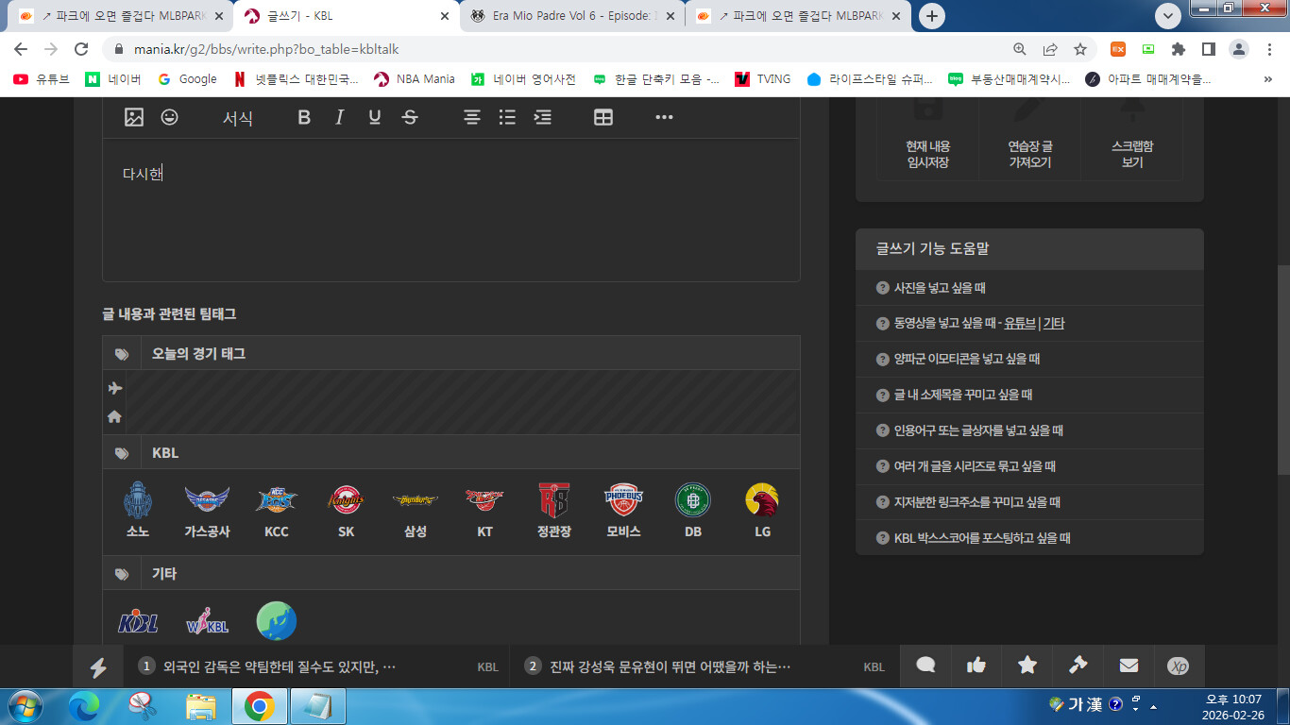Viewport: 1290px width, 725px height.
Task: Open the Windows Start menu
Action: pos(24,706)
